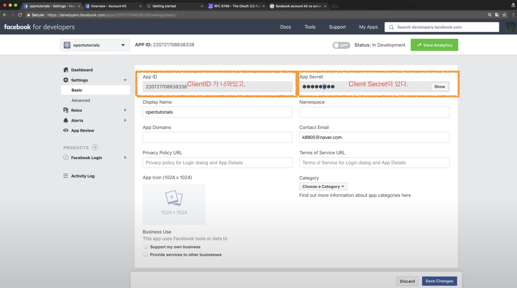517x288 pixels.
Task: Follow the app categories here link
Action: [x=406, y=195]
